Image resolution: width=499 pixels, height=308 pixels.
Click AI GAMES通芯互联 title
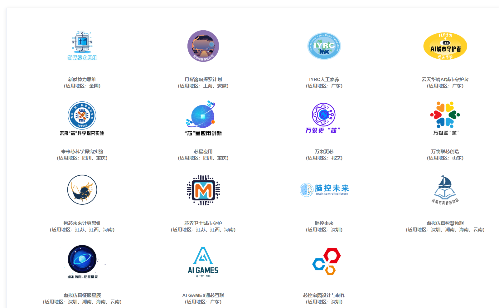[203, 296]
